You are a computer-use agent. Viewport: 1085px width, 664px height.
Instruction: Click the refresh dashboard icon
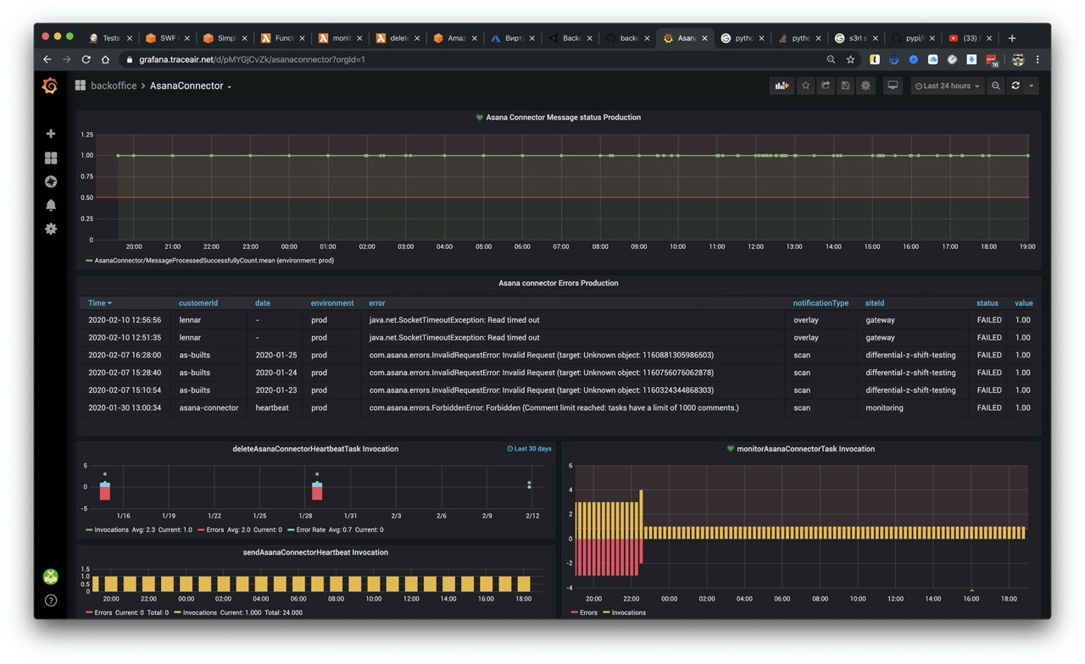(x=1015, y=86)
